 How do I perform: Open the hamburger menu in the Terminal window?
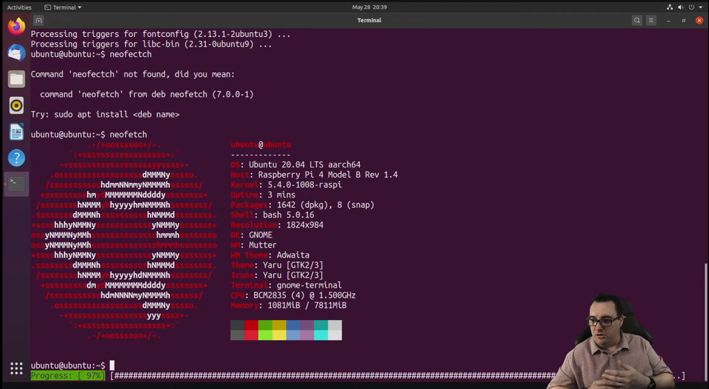pyautogui.click(x=651, y=19)
